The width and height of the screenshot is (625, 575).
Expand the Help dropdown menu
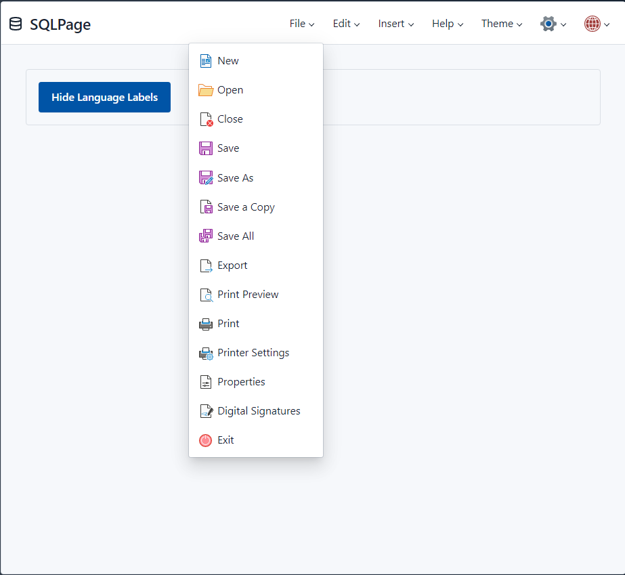pos(447,24)
